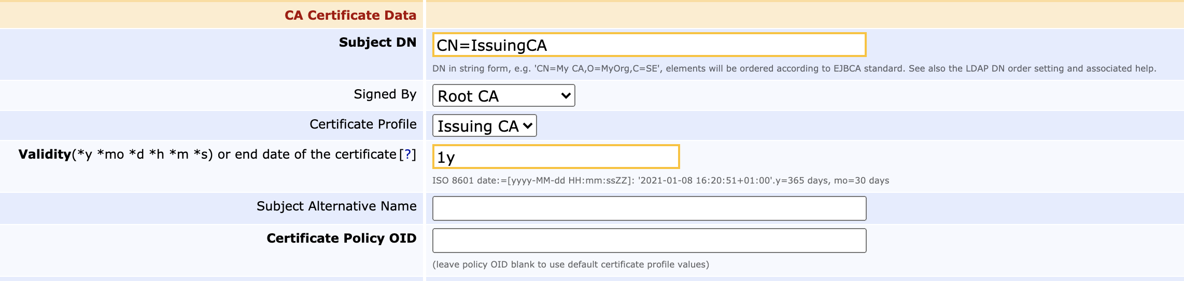Click the ISO 8601 date format hint
Viewport: 1184px width, 281px height.
pyautogui.click(x=660, y=180)
